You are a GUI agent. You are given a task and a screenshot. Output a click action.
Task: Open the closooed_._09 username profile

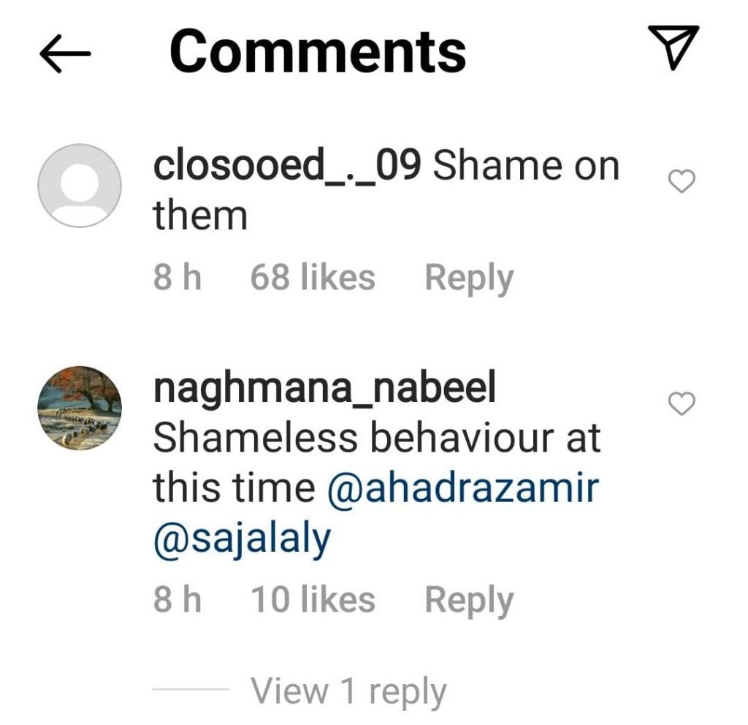click(x=287, y=165)
